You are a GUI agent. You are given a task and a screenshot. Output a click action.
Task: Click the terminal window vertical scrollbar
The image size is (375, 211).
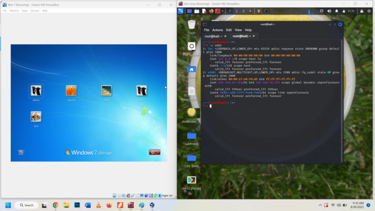pyautogui.click(x=342, y=100)
